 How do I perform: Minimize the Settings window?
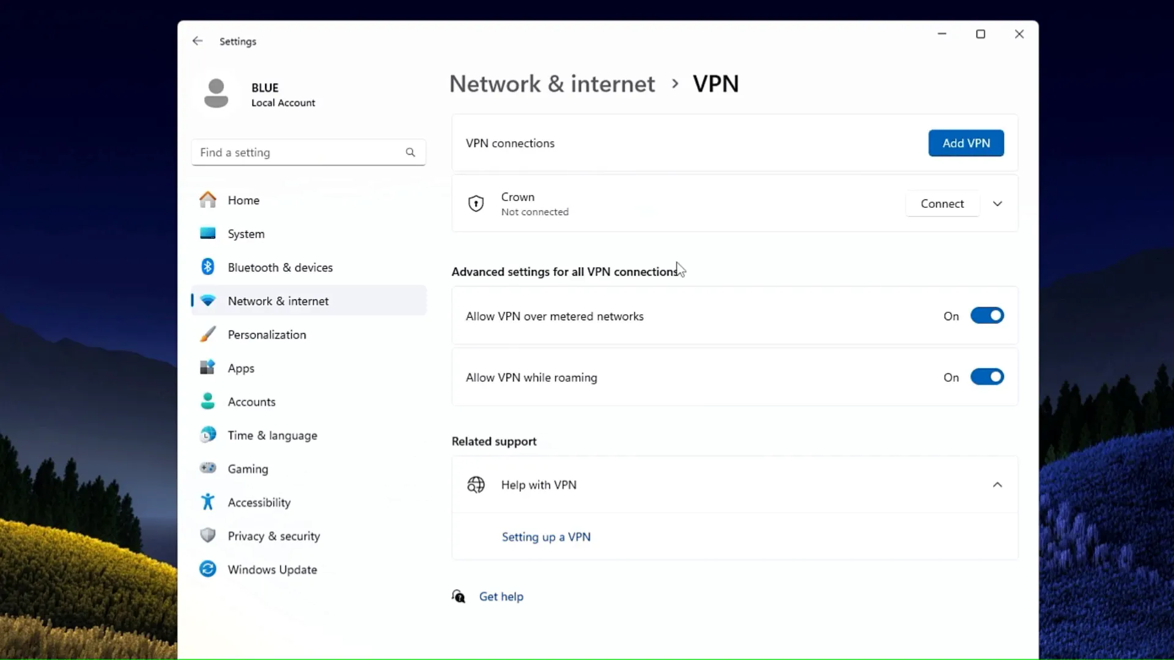click(942, 34)
